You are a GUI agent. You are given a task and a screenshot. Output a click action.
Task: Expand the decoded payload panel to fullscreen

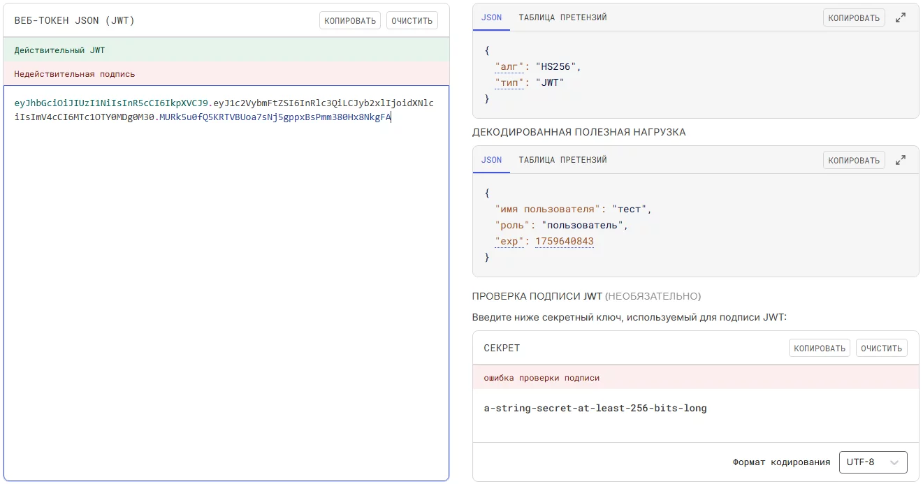pos(901,160)
